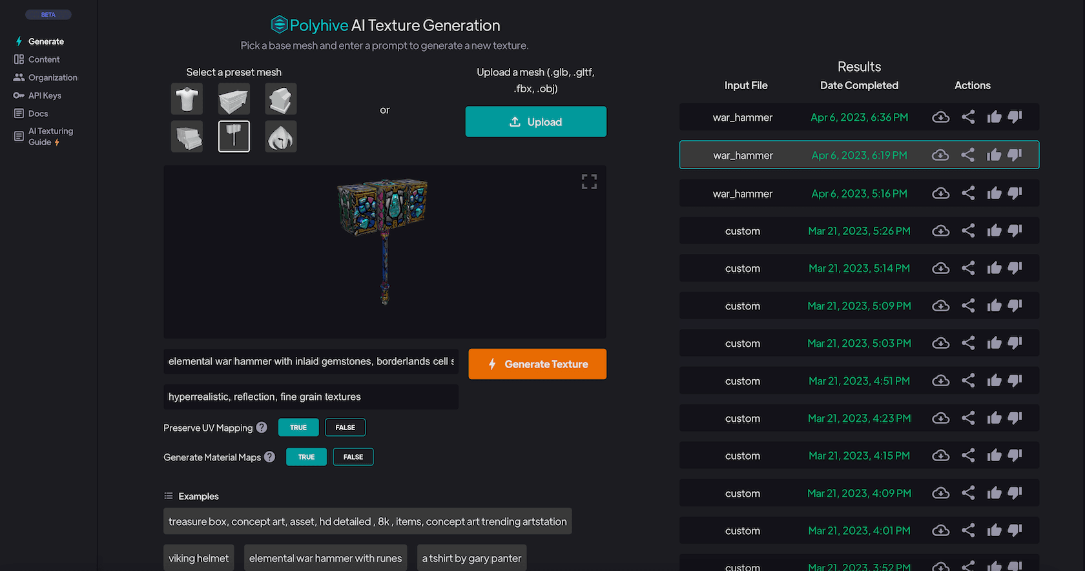
Task: Go to Organization in the sidebar
Action: [45, 78]
